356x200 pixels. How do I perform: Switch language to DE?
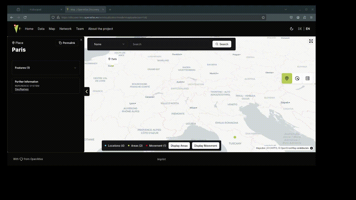tap(300, 29)
